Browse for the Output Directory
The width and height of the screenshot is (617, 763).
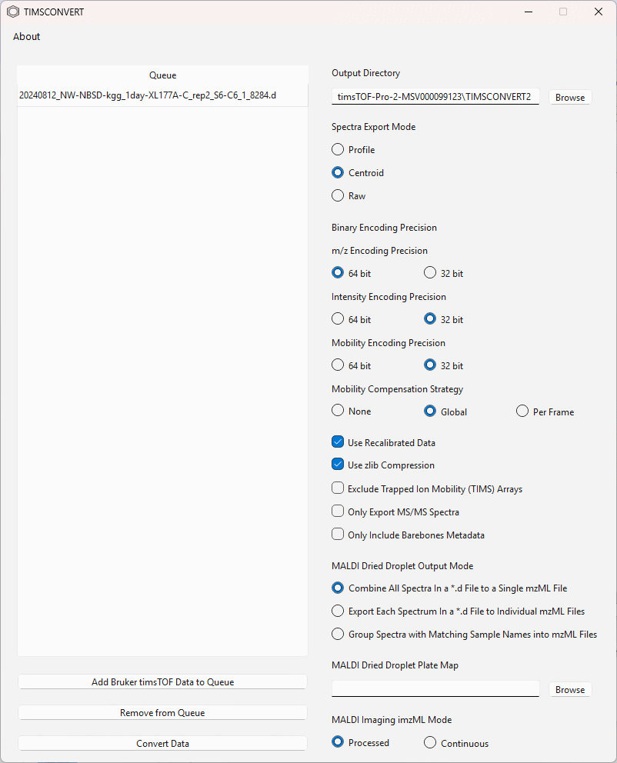pyautogui.click(x=570, y=98)
